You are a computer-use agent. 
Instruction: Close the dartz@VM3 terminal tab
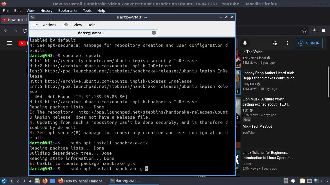(x=154, y=33)
